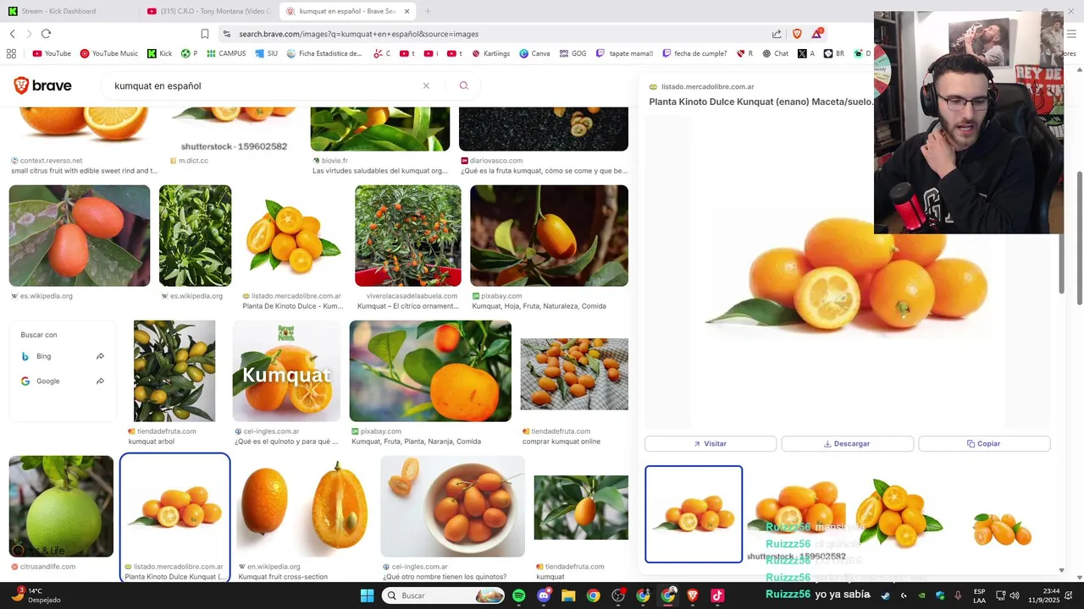Search the query with Bing

[x=63, y=356]
